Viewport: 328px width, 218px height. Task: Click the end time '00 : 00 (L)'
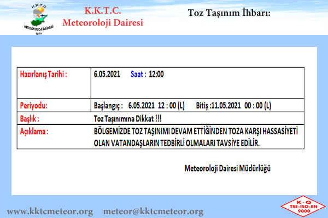(257, 106)
